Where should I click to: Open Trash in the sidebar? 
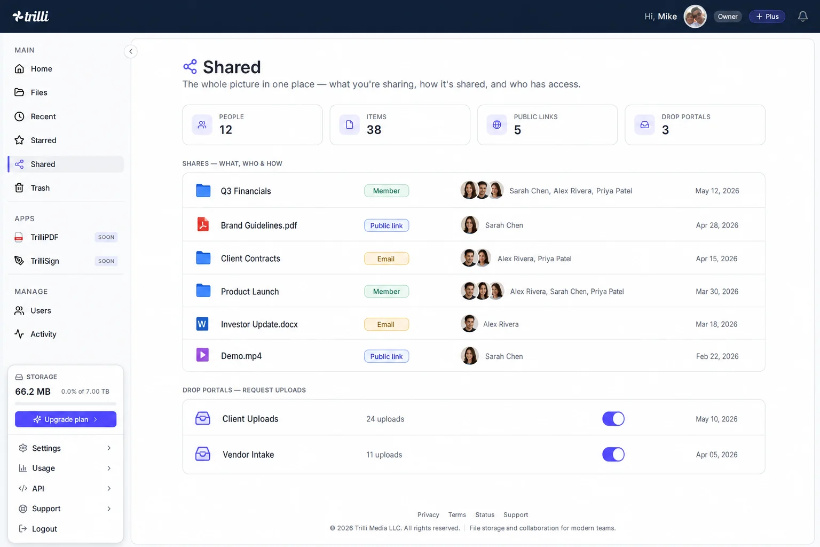coord(66,188)
